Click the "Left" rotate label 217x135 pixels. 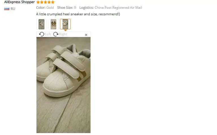[48, 34]
